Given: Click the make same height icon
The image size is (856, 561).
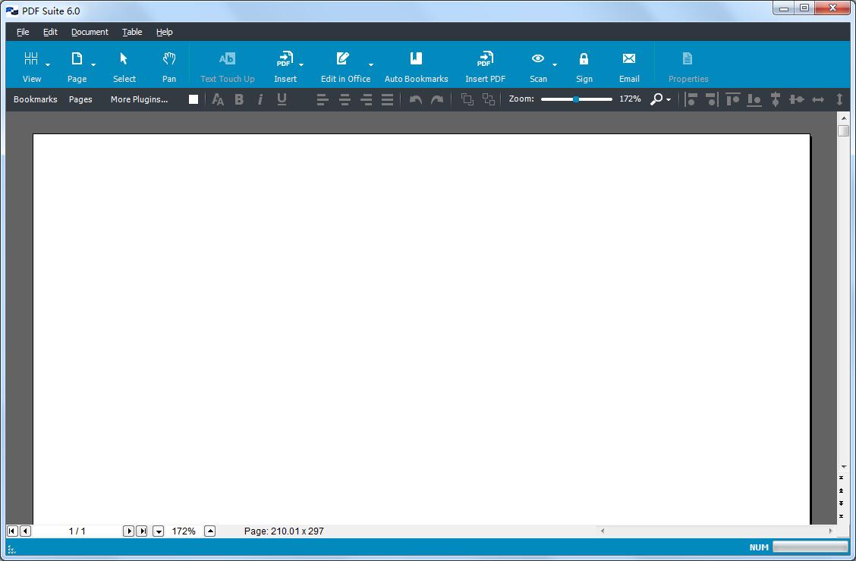Looking at the screenshot, I should click(839, 99).
